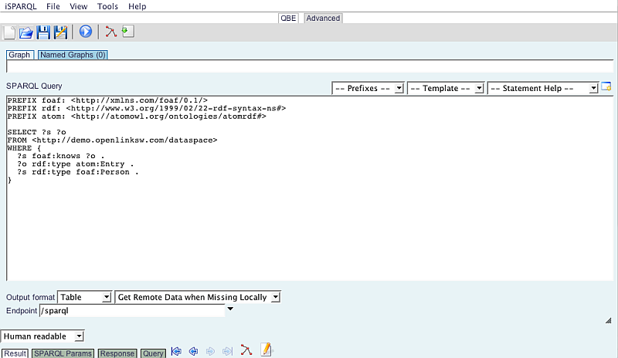Image resolution: width=618 pixels, height=358 pixels.
Task: Run the query with blue play button
Action: coord(86,32)
